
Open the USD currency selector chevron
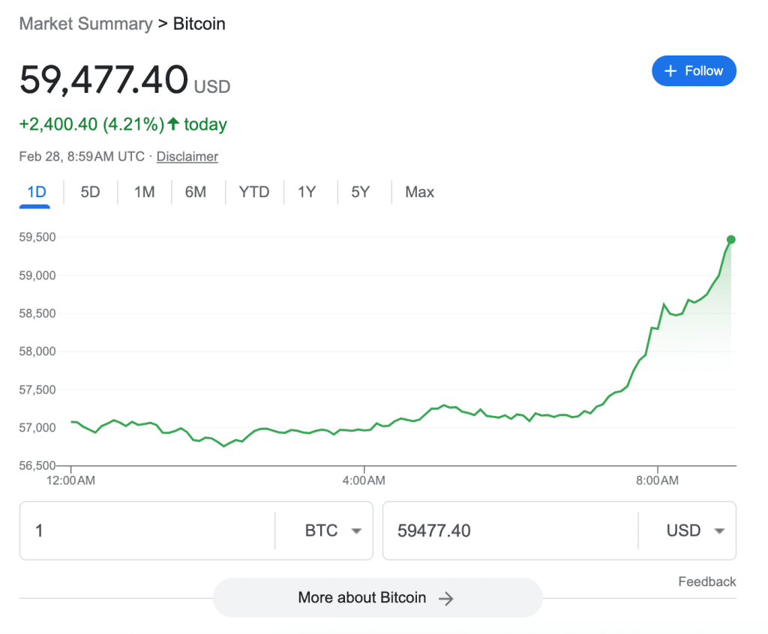718,531
